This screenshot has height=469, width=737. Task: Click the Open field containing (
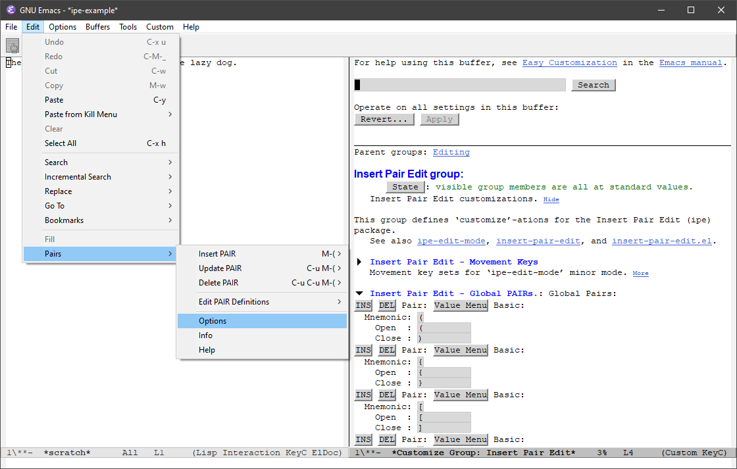coord(444,328)
